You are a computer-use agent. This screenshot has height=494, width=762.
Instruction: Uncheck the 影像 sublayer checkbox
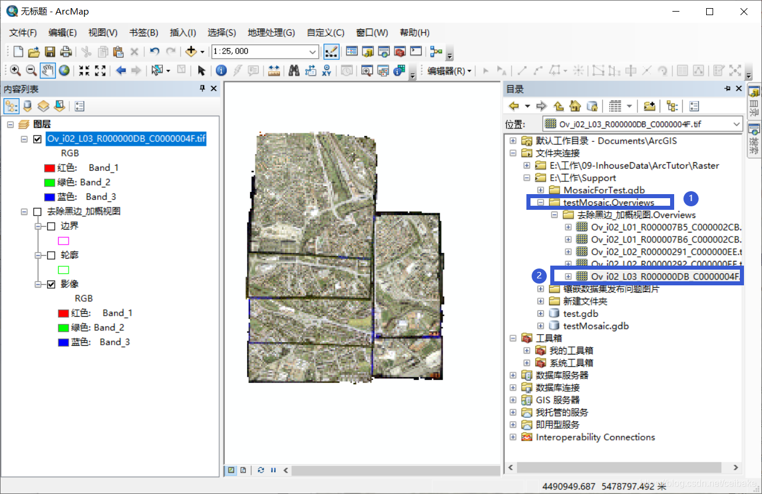point(51,284)
